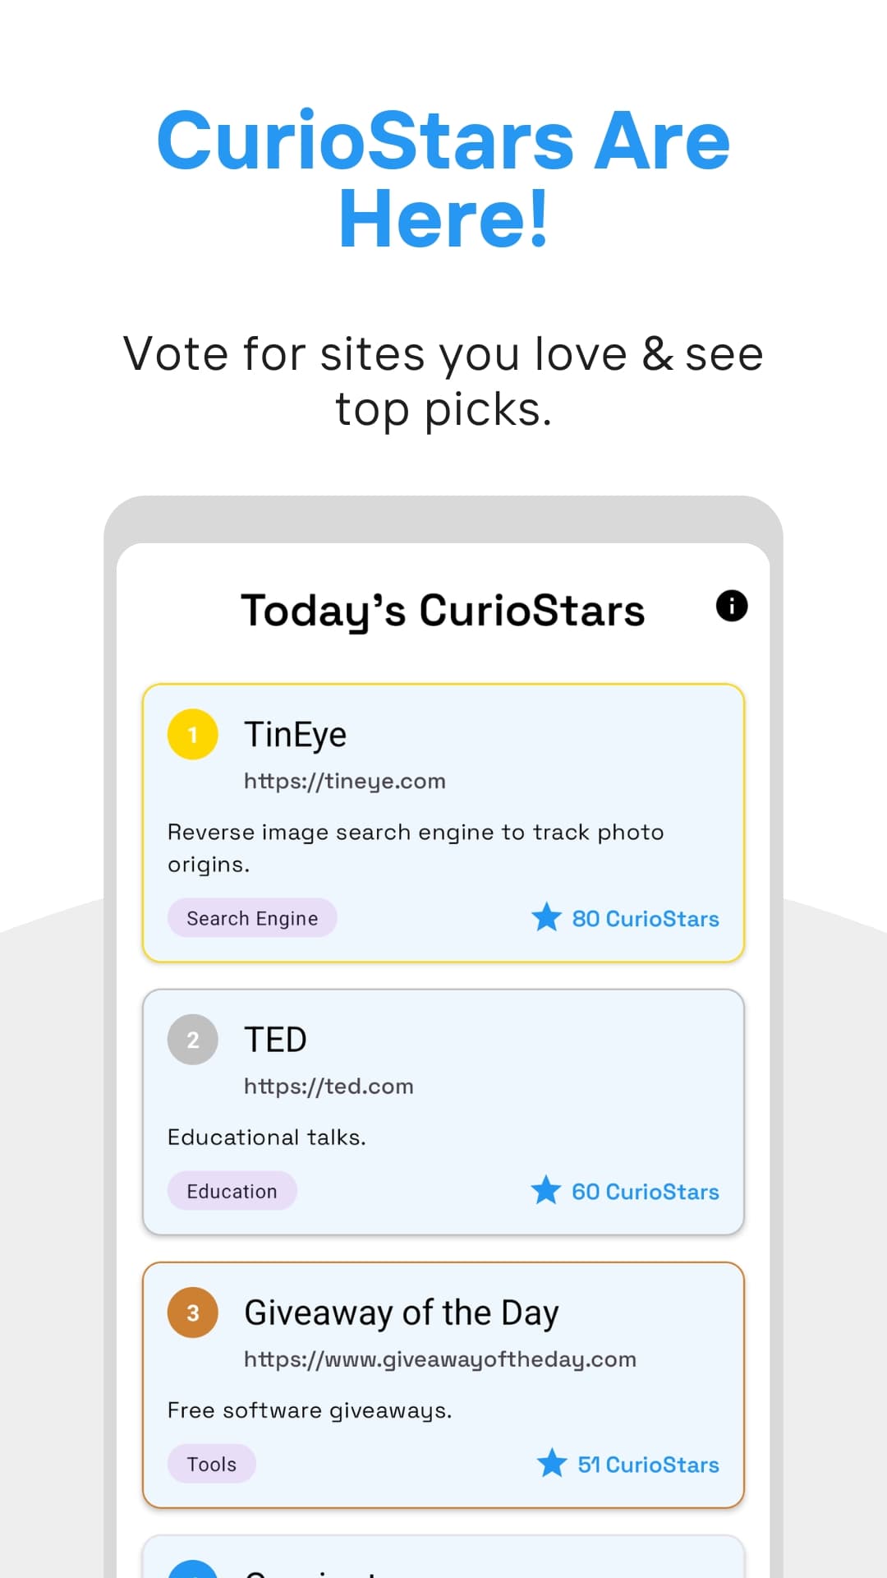Image resolution: width=887 pixels, height=1578 pixels.
Task: Select the gray rank 2 badge for TED
Action: [x=191, y=1040]
